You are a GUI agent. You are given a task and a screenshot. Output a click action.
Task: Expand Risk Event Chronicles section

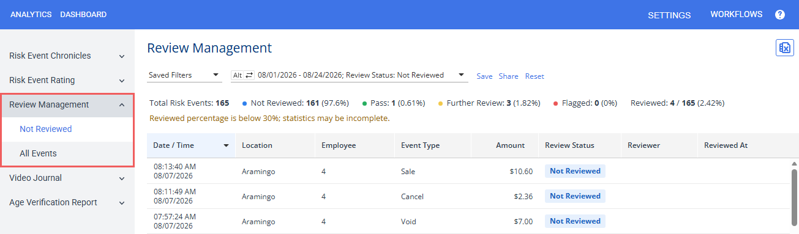(122, 56)
